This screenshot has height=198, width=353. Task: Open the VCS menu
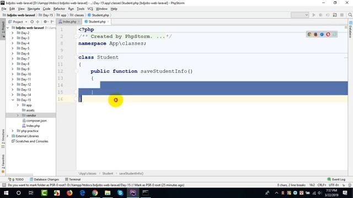90,9
